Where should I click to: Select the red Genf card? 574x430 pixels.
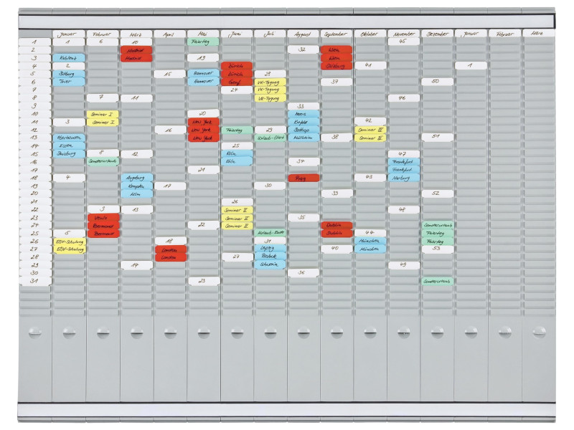(237, 82)
